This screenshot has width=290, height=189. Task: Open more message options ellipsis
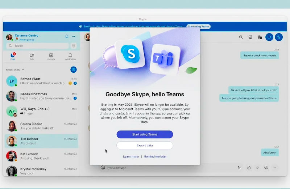coord(275,168)
